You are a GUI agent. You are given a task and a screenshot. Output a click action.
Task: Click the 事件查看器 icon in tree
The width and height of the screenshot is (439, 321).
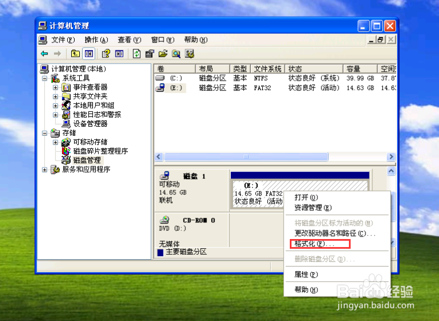click(x=66, y=87)
